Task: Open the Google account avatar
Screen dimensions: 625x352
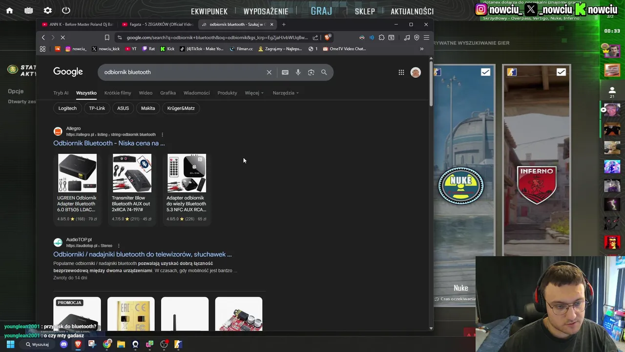Action: coord(416,72)
